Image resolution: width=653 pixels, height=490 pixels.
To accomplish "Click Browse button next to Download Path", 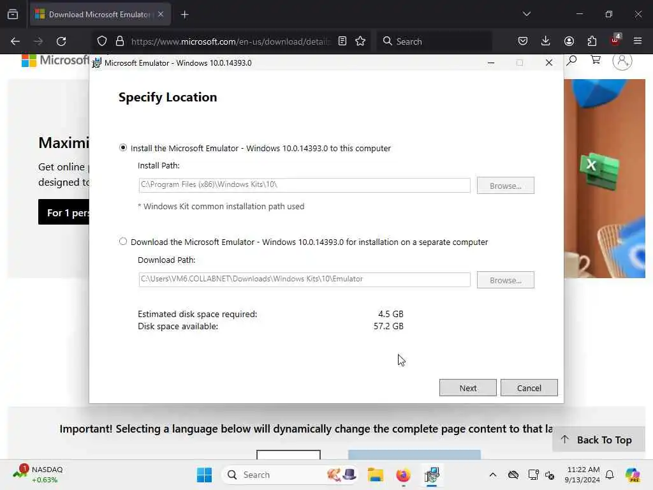I will [505, 280].
